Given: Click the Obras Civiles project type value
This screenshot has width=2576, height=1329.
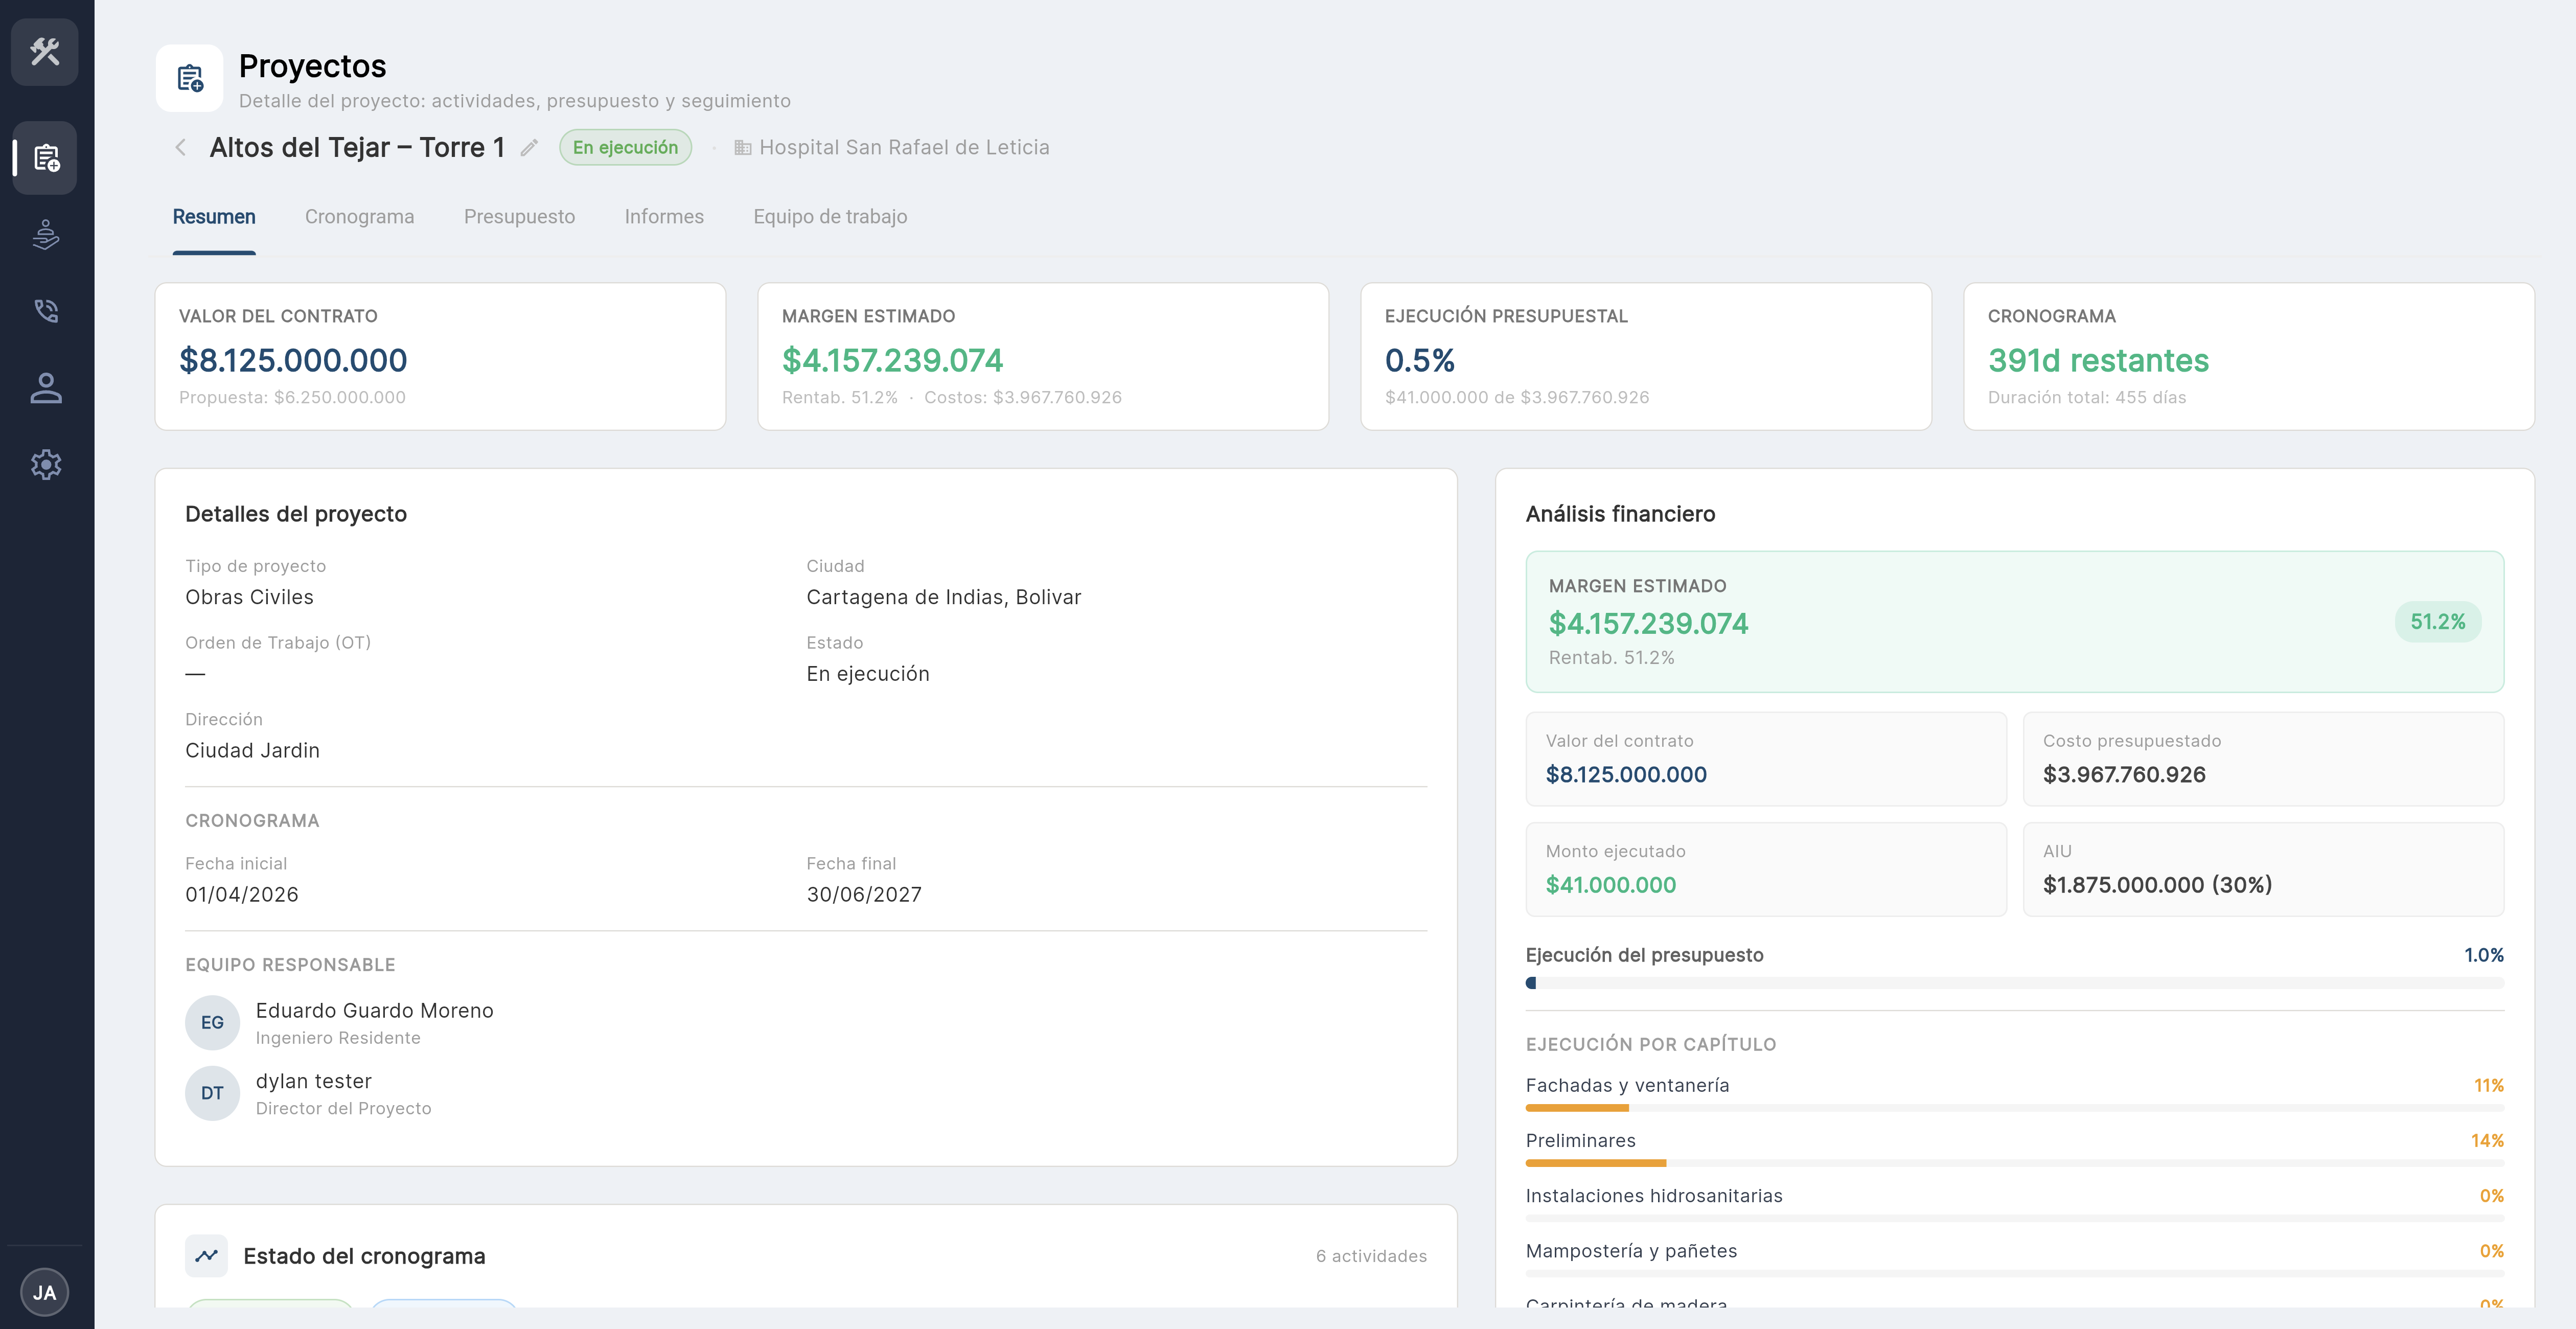Looking at the screenshot, I should [249, 597].
